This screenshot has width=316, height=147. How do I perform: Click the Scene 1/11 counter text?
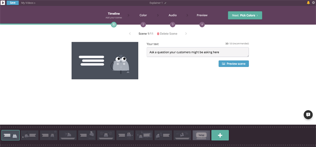146,33
